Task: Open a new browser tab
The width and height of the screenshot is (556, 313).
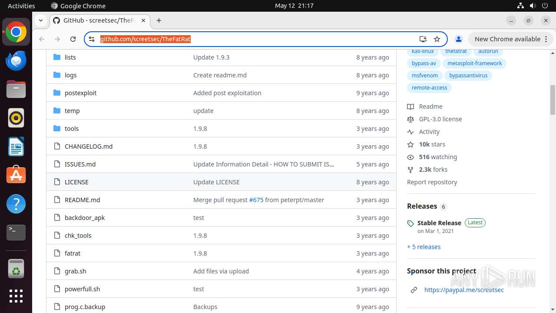Action: 159,20
